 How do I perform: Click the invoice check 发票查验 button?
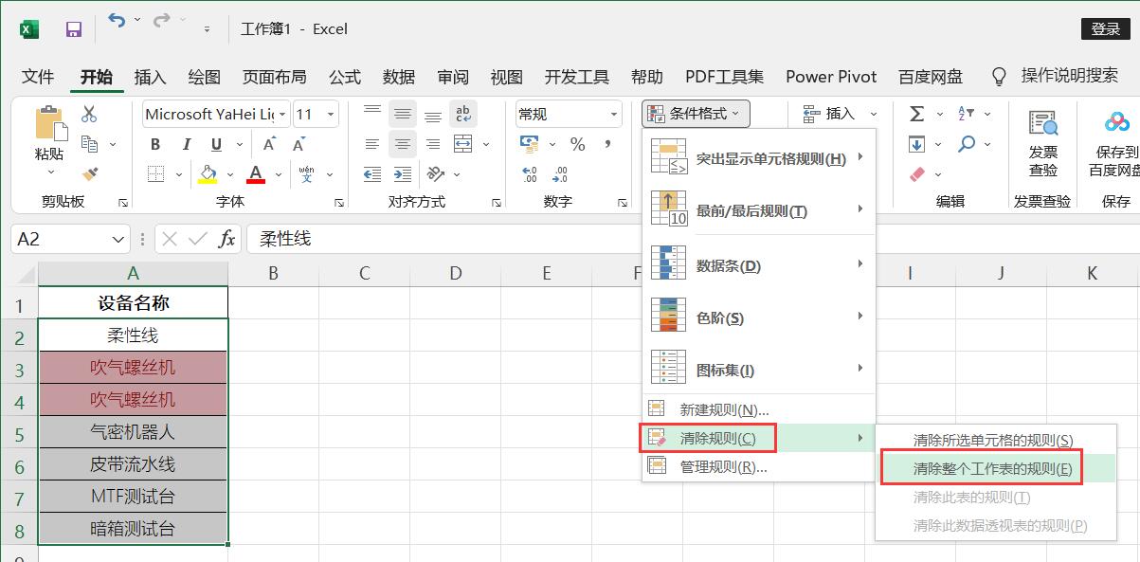coord(1043,142)
